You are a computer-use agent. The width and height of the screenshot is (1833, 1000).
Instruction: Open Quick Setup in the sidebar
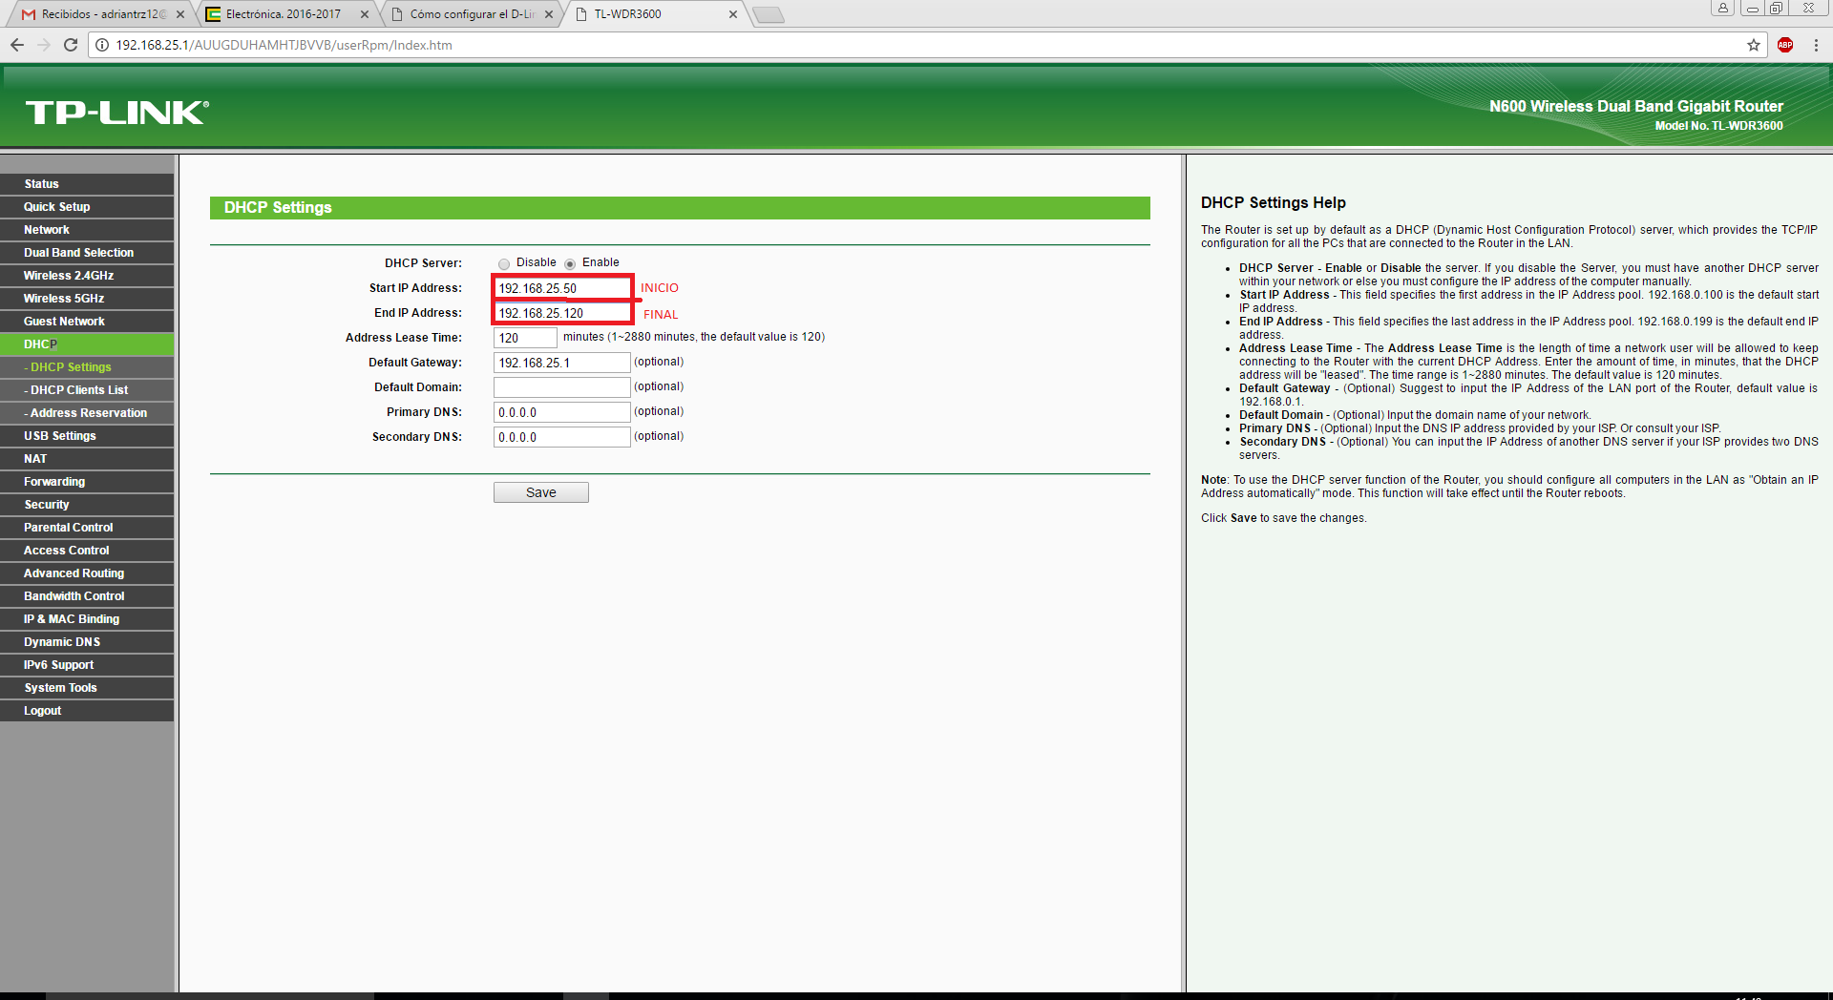click(x=87, y=207)
